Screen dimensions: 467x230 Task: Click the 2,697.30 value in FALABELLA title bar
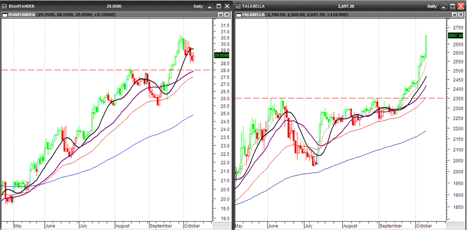(346, 6)
